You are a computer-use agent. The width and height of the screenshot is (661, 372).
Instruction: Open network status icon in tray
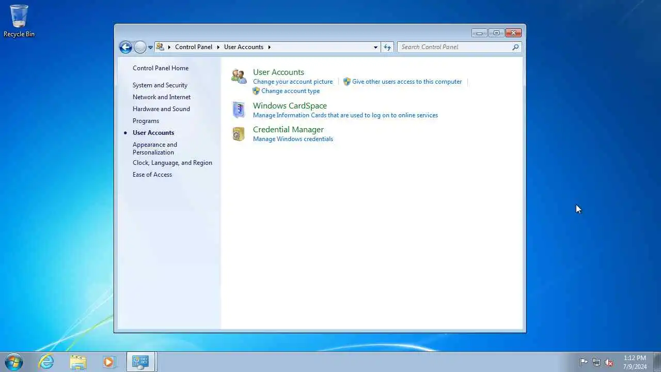point(596,362)
